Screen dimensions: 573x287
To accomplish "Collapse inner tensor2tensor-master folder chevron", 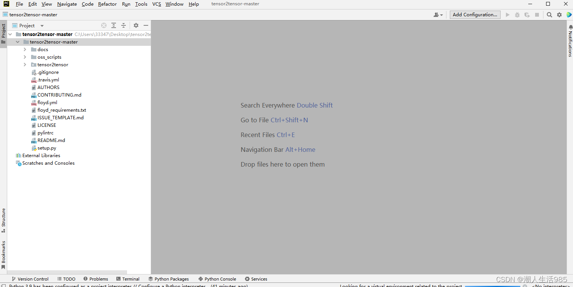I will (18, 42).
